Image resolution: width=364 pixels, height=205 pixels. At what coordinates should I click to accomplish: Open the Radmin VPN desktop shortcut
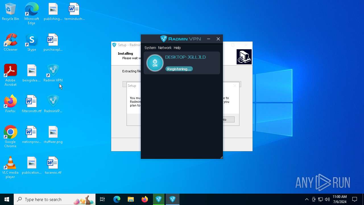pyautogui.click(x=53, y=73)
